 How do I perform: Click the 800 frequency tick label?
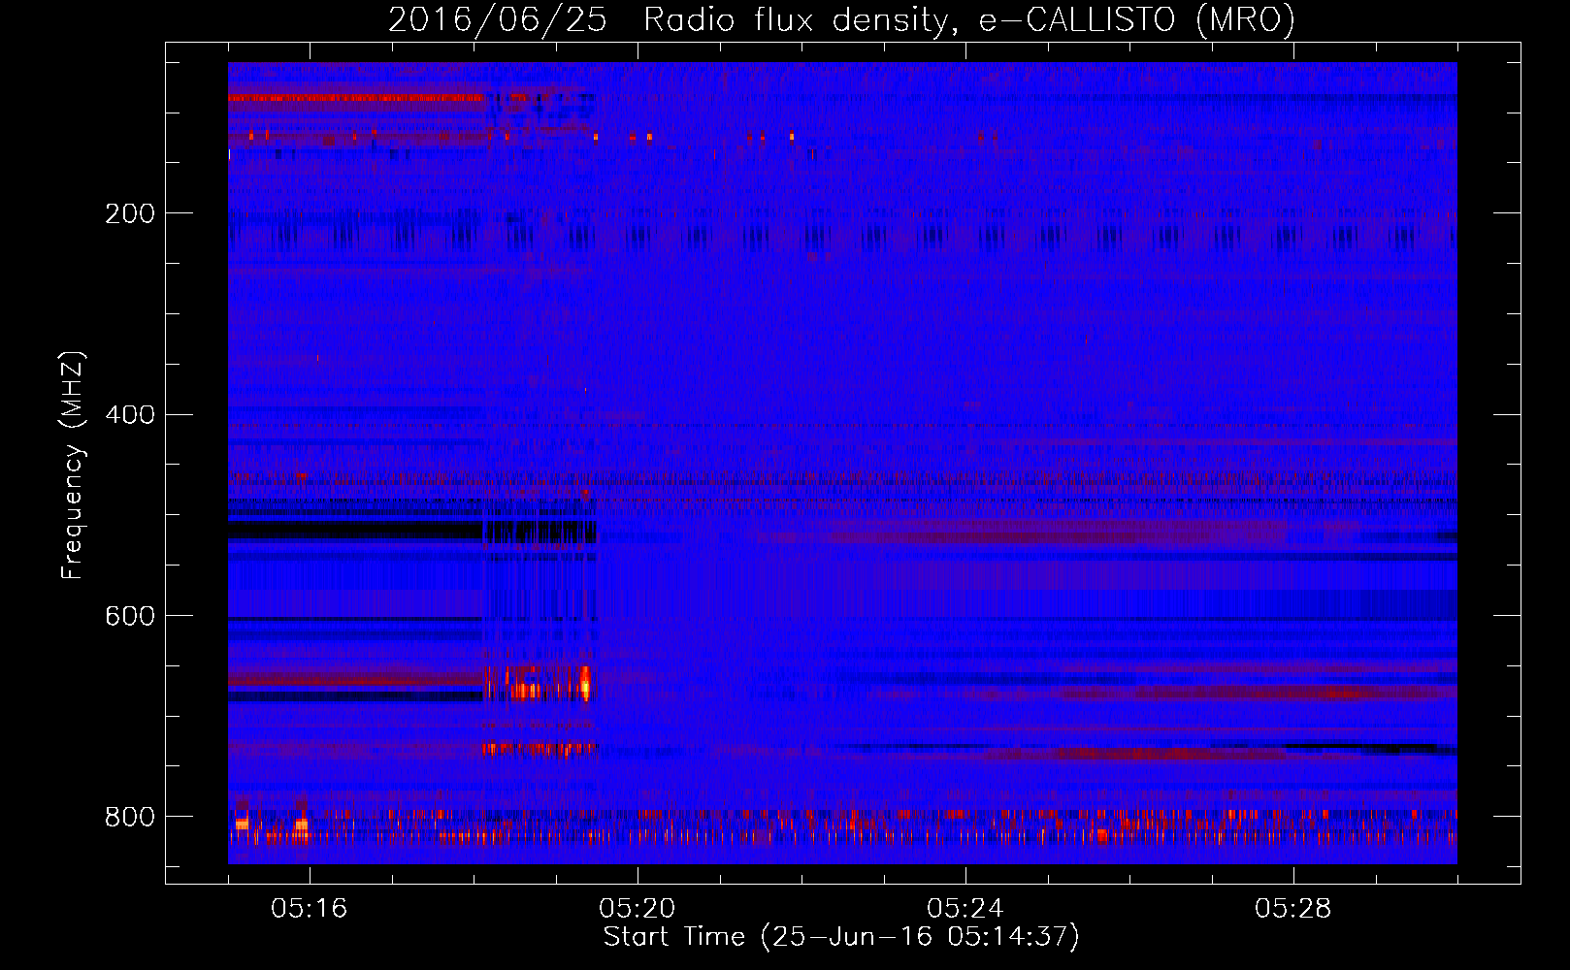coord(130,818)
